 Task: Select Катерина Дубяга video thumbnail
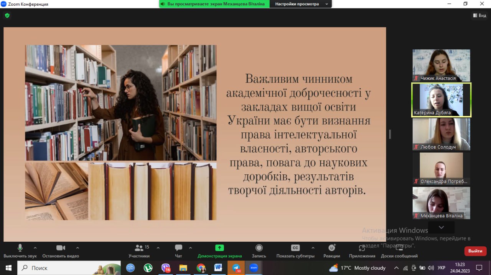coord(441,100)
